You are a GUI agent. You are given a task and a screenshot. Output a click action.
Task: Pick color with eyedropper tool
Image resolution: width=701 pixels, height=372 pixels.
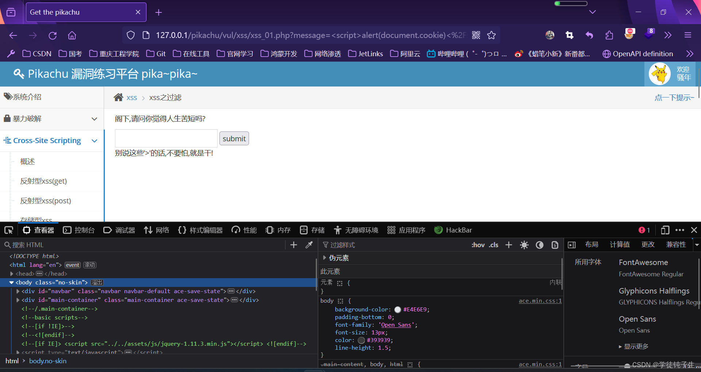click(x=309, y=245)
